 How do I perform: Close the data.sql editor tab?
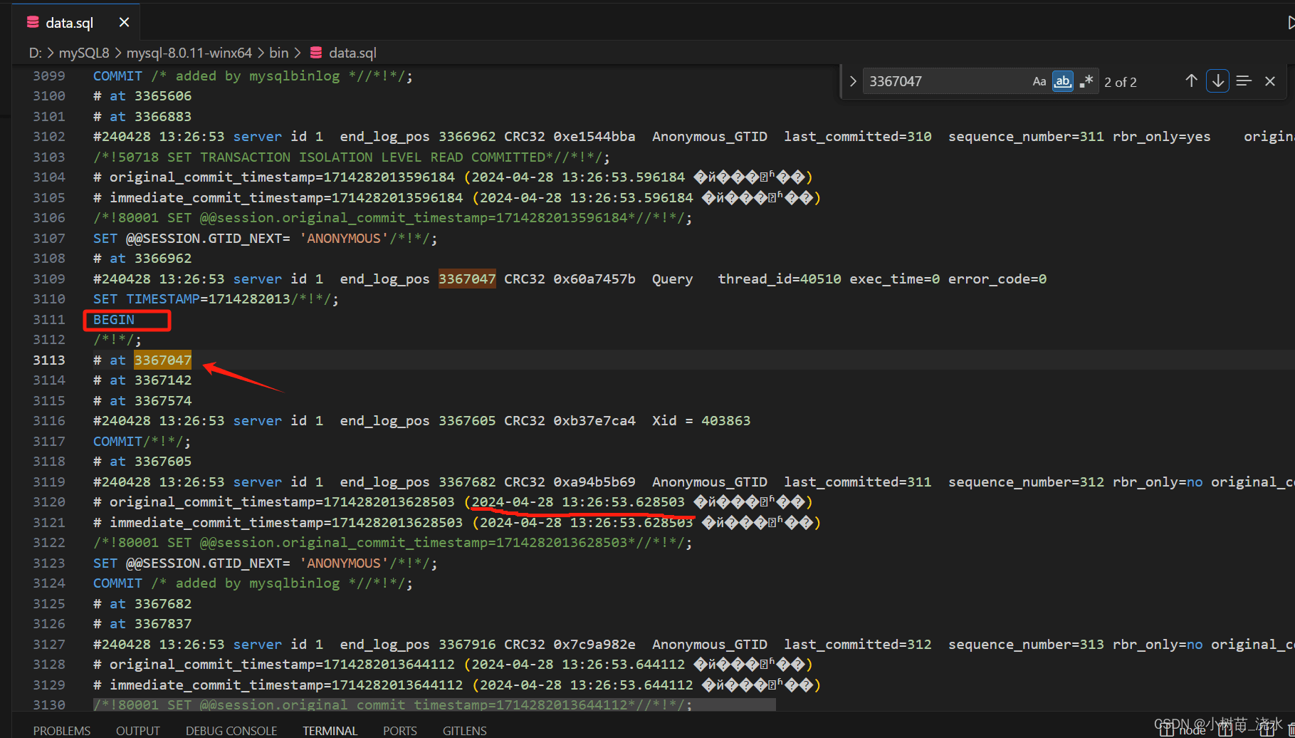pyautogui.click(x=124, y=23)
